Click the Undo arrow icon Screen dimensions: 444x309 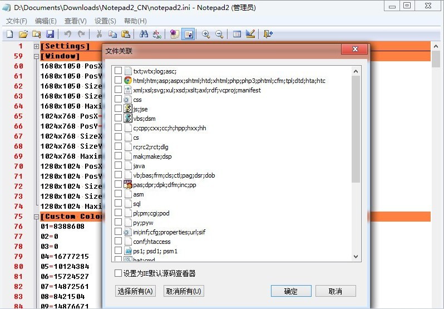pyautogui.click(x=68, y=35)
